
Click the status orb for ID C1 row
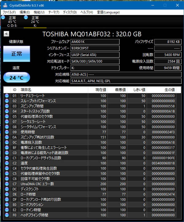pos(7,158)
